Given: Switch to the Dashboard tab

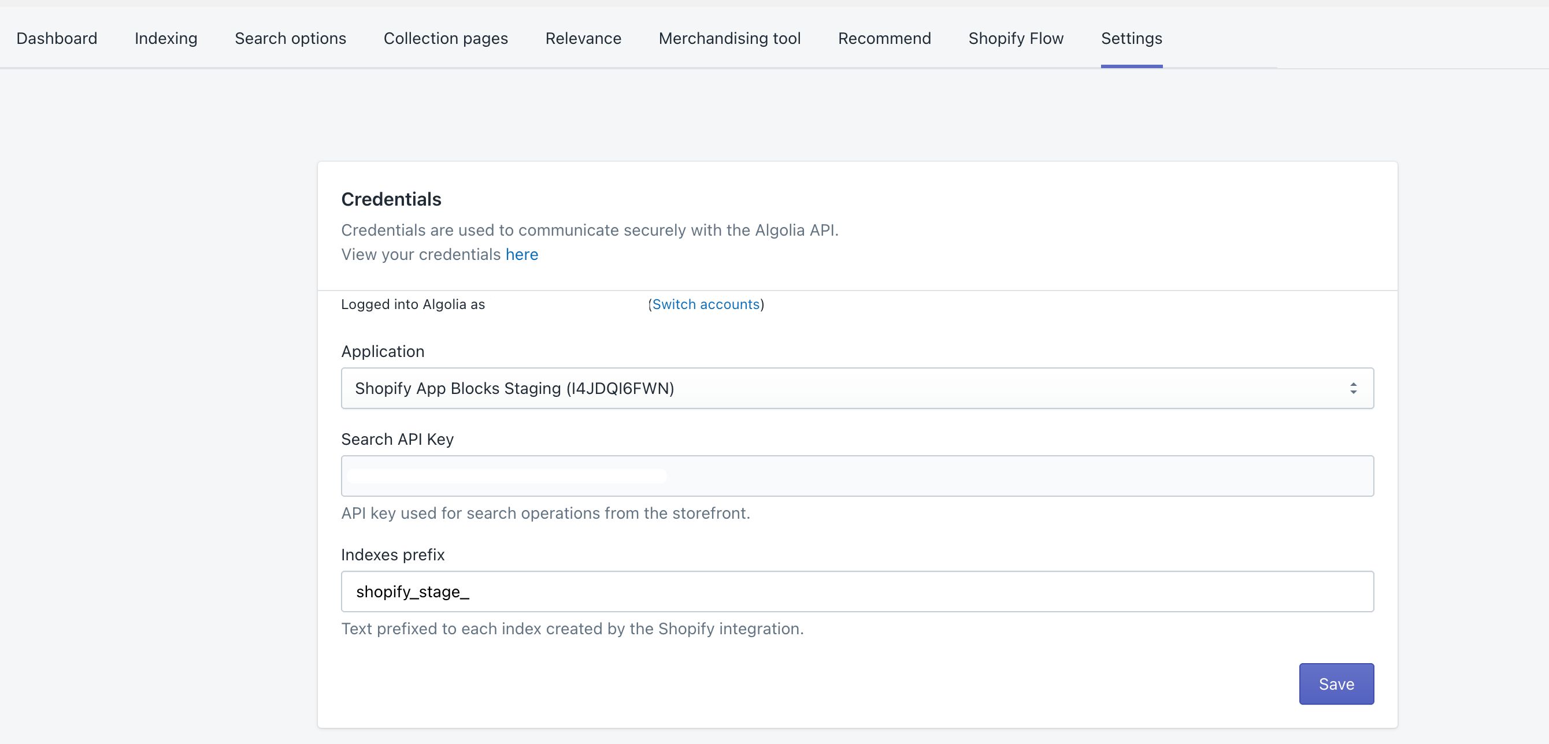Looking at the screenshot, I should [x=57, y=38].
